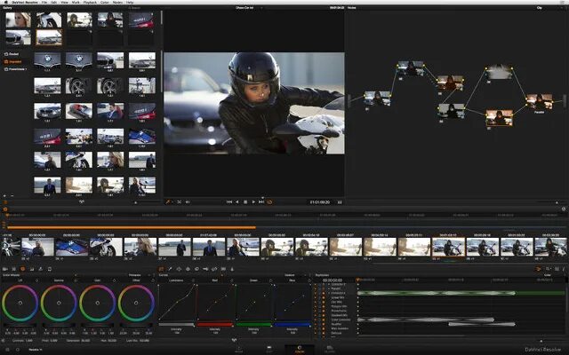Open the File menu
Screen dimensions: 569x355
pyautogui.click(x=44, y=2)
